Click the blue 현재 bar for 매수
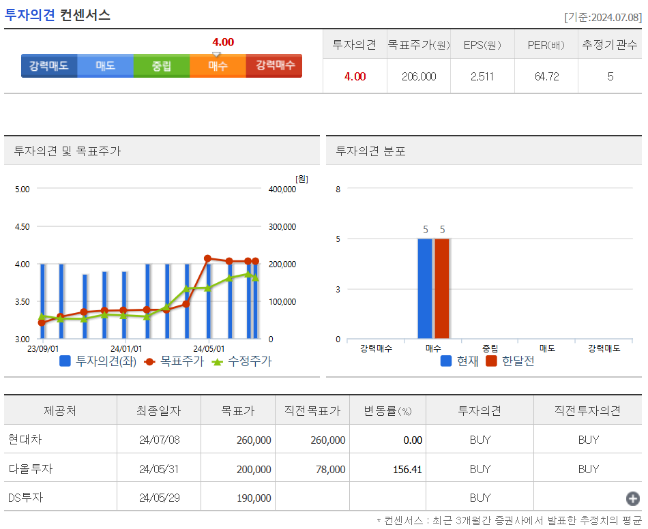Image resolution: width=648 pixels, height=529 pixels. [x=424, y=288]
